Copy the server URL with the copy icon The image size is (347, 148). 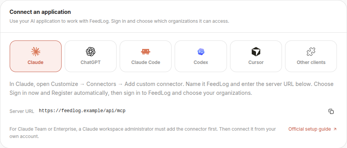(331, 111)
